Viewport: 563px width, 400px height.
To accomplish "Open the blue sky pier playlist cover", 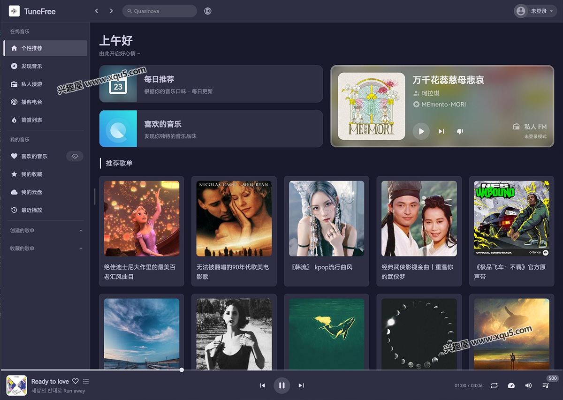I will tap(142, 334).
